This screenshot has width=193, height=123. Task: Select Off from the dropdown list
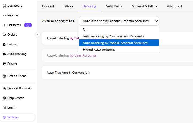pos(119,29)
